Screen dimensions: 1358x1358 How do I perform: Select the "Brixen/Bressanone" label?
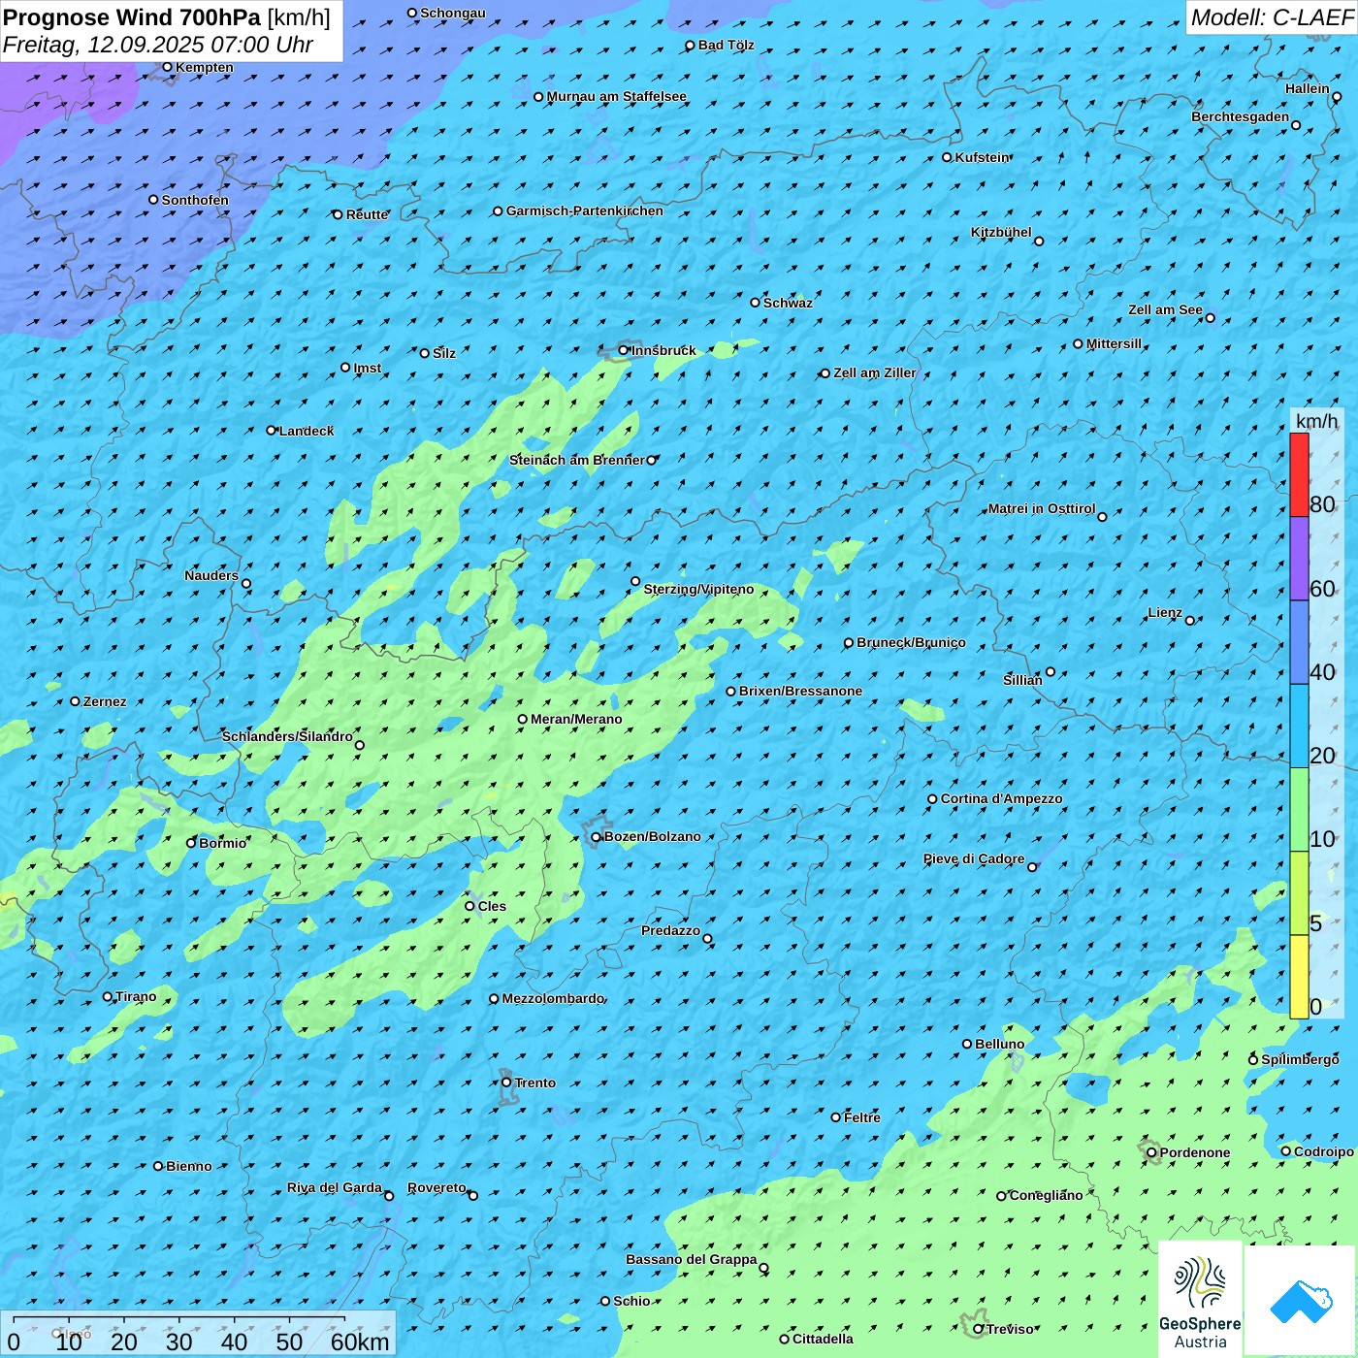pyautogui.click(x=801, y=691)
